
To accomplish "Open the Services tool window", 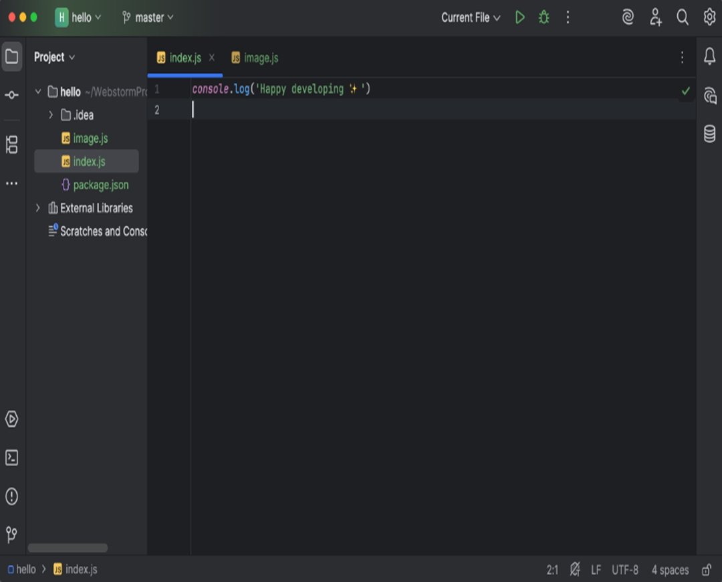I will (x=12, y=419).
